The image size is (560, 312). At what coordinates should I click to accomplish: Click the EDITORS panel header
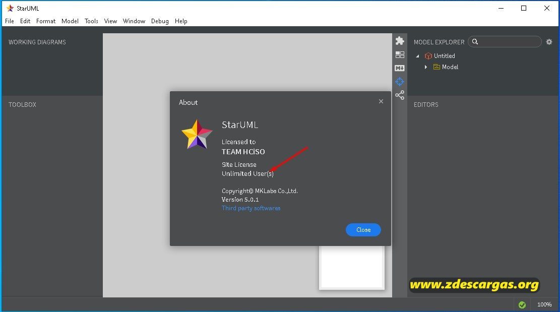[x=426, y=105]
